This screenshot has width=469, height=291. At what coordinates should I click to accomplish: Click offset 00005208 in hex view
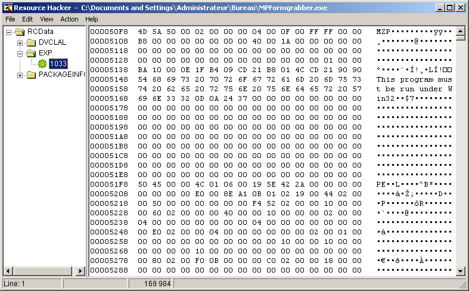click(x=109, y=194)
